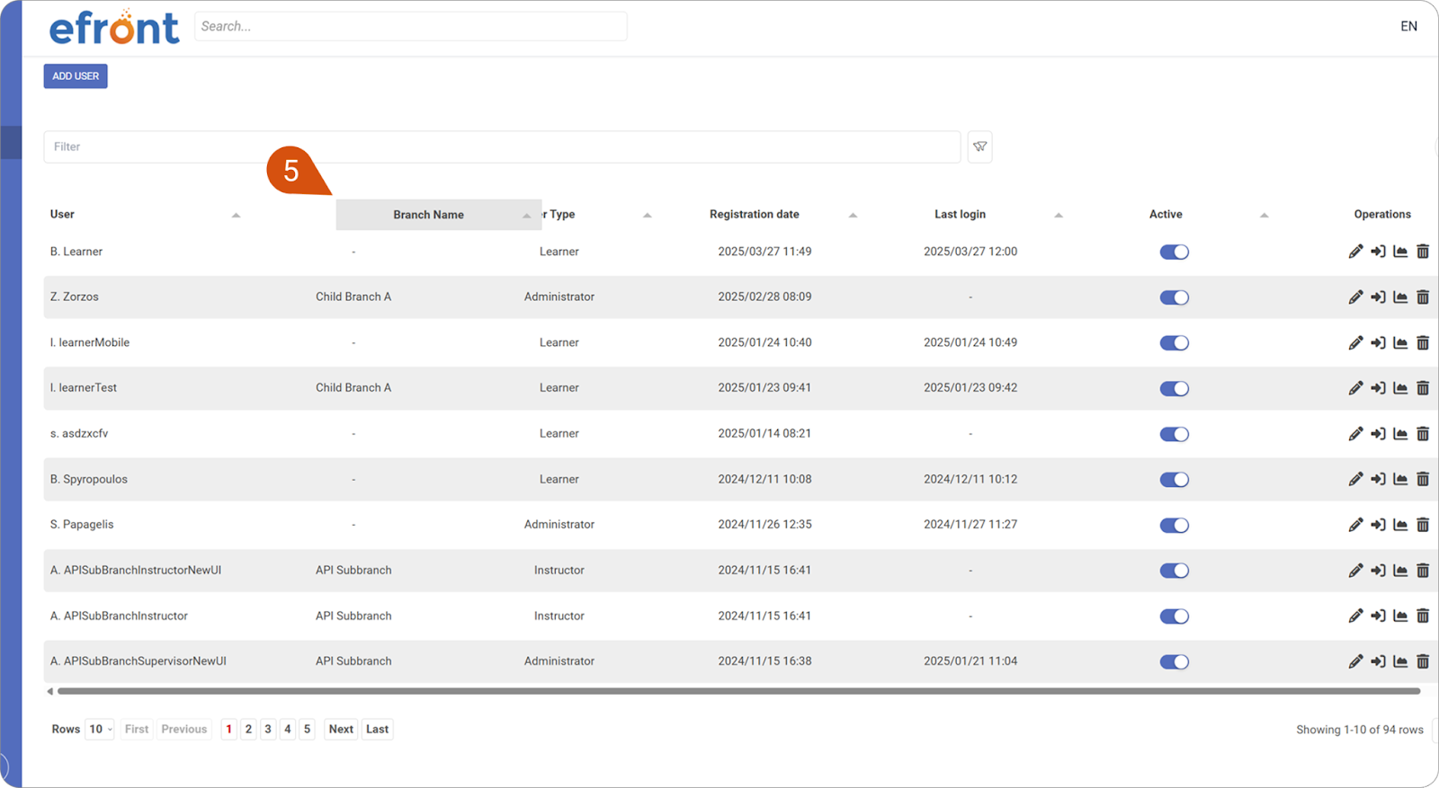Switch off the Active toggle for s. asdzxcfv

(1174, 434)
